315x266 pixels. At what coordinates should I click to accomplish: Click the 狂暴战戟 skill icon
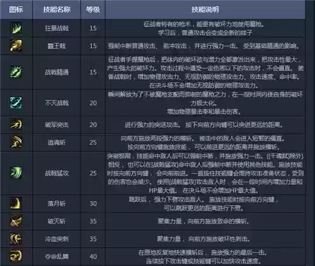click(x=16, y=28)
